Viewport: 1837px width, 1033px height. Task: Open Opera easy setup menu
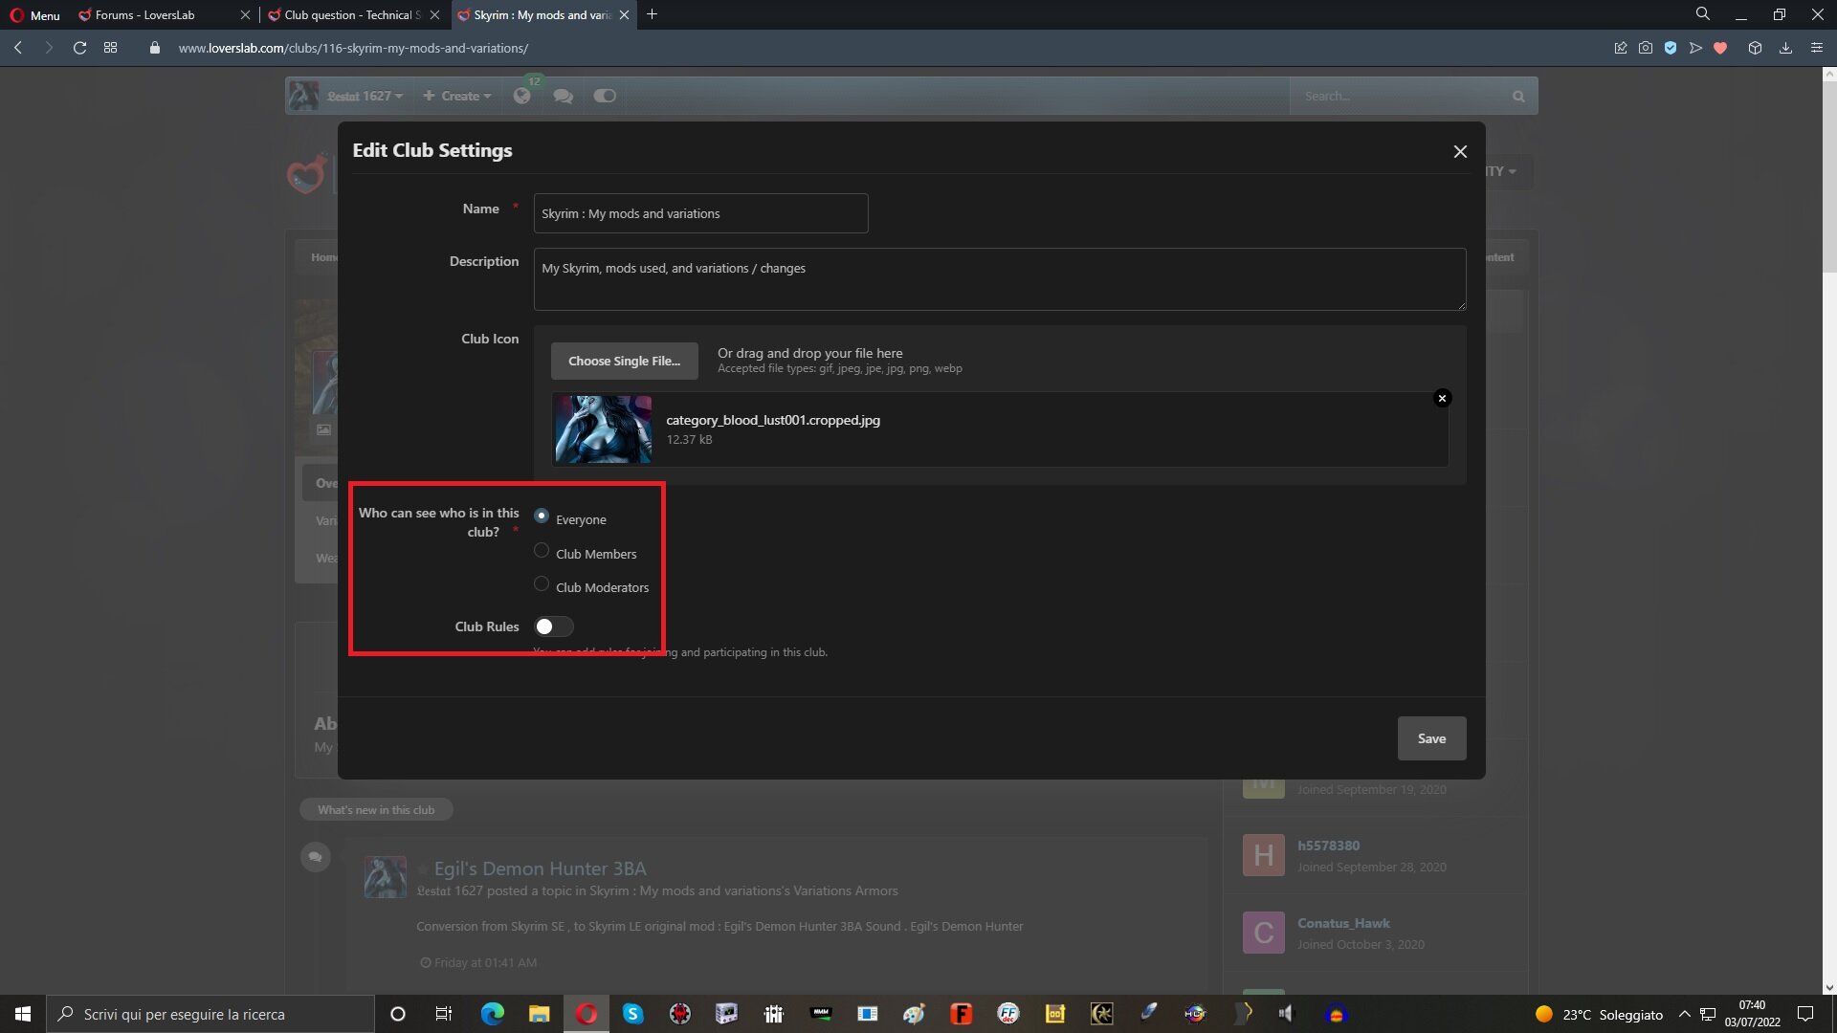coord(1816,48)
